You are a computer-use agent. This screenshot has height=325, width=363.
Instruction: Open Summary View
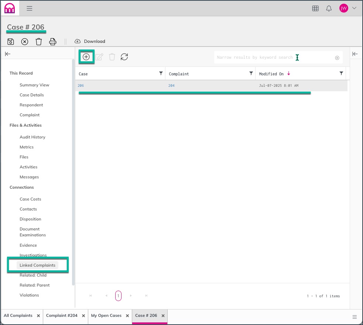pyautogui.click(x=34, y=85)
